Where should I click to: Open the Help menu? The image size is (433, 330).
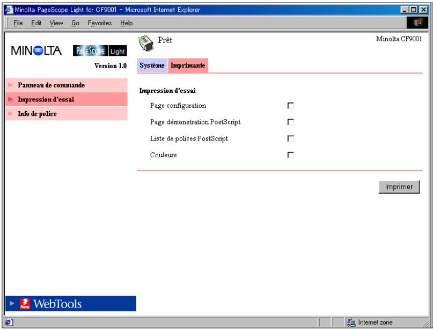click(127, 23)
